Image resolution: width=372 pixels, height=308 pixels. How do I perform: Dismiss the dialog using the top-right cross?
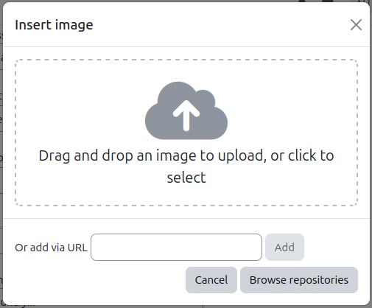[x=356, y=25]
